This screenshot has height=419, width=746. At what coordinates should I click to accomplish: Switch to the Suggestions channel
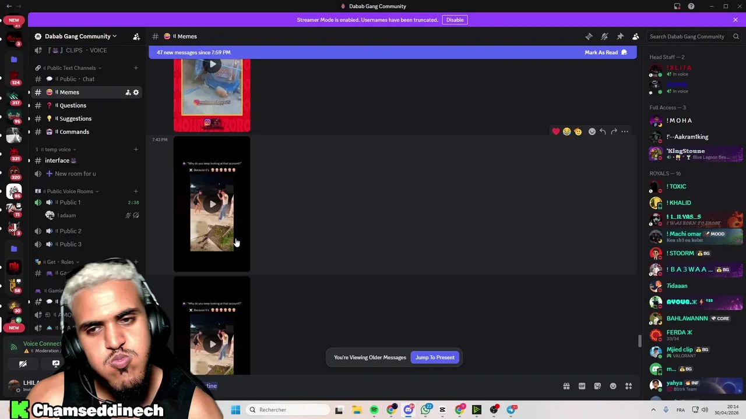pos(87,119)
